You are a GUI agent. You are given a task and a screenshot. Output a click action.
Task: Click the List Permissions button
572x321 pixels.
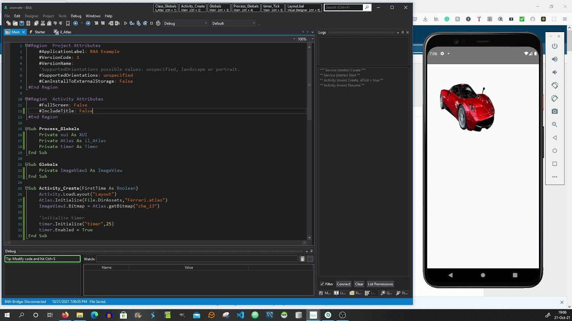point(380,284)
